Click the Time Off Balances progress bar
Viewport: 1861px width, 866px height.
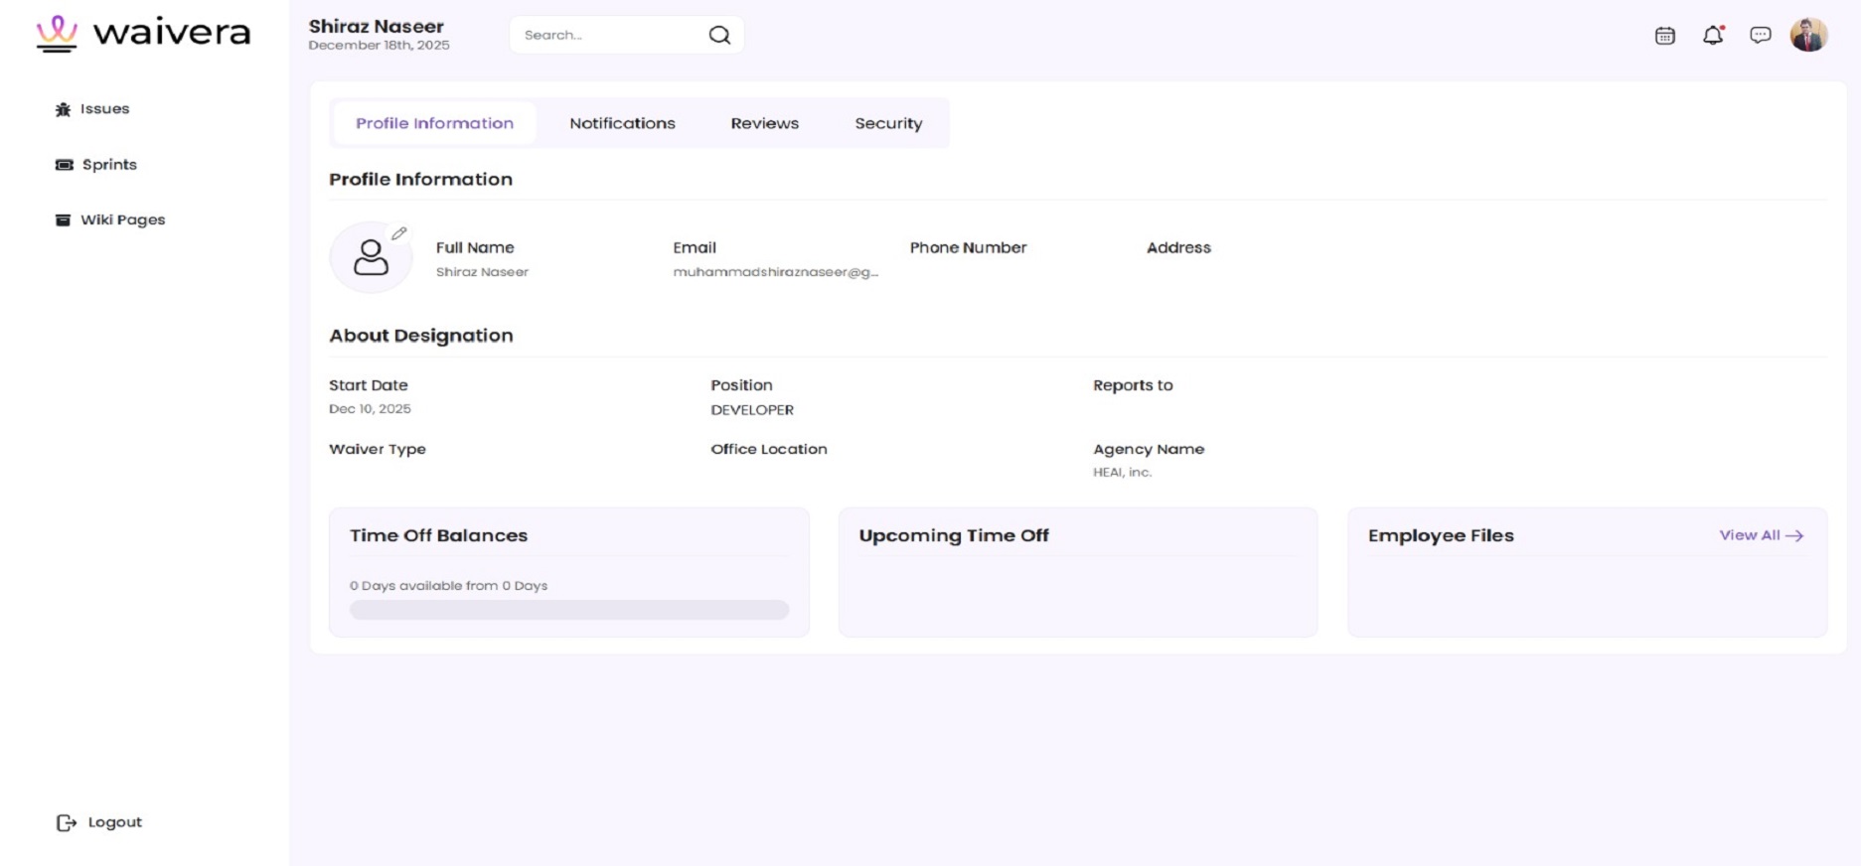569,610
